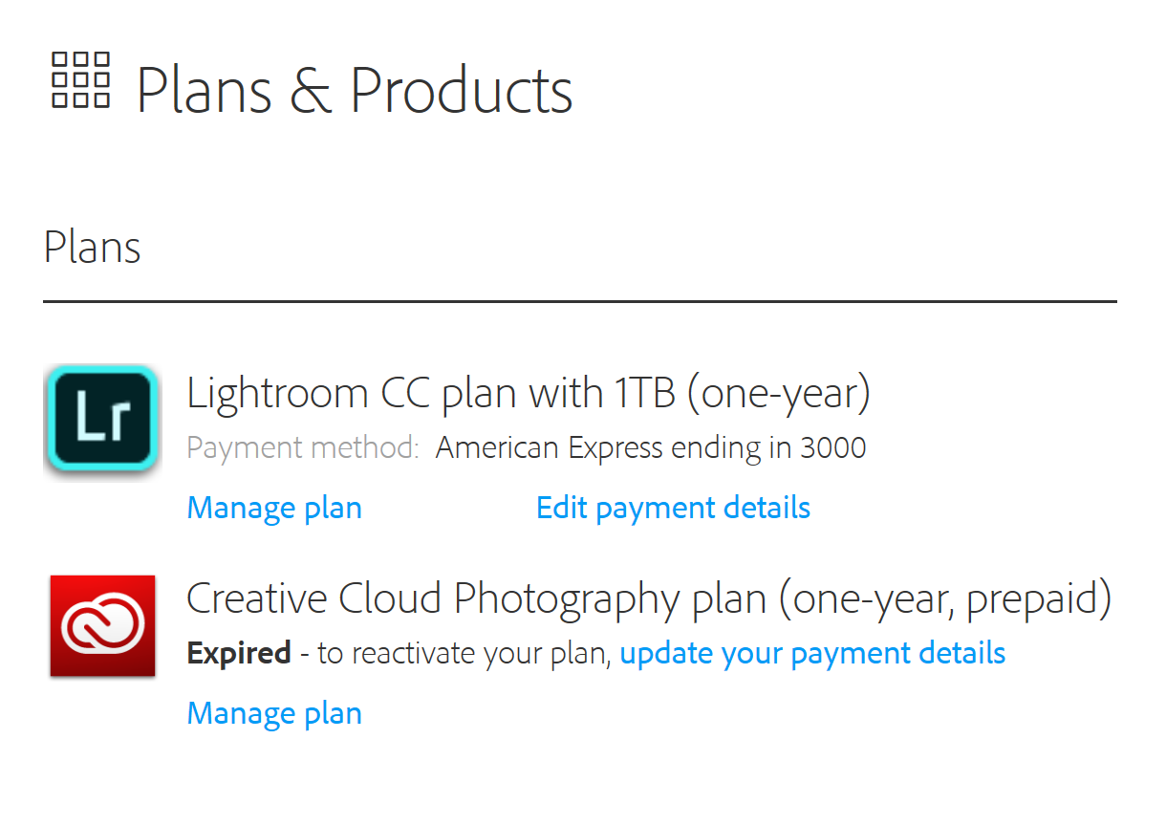Click Edit payment details for Lightroom plan

(672, 508)
